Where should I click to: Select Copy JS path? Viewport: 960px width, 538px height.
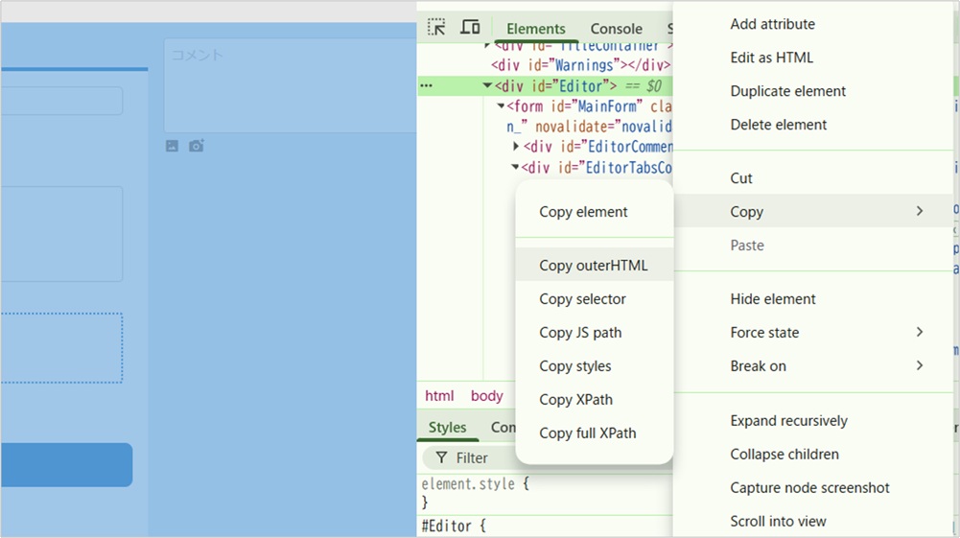coord(580,333)
